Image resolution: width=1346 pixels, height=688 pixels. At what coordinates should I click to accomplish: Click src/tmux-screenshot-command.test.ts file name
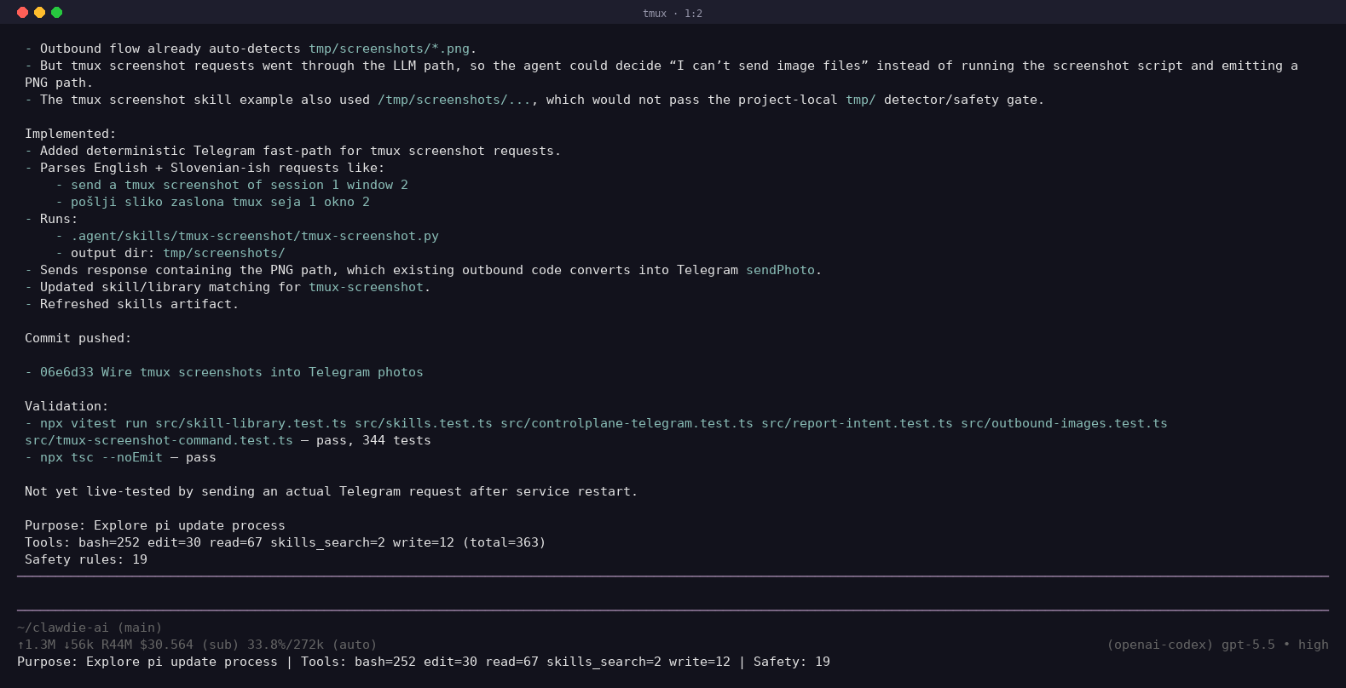click(x=159, y=440)
